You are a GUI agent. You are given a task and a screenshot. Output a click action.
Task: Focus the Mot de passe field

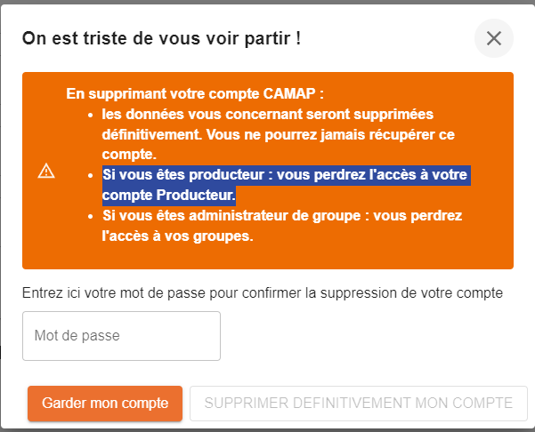121,336
